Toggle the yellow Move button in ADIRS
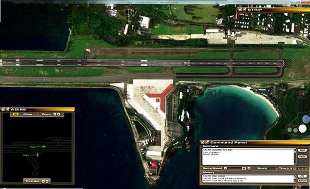The width and height of the screenshot is (310, 189). [x=16, y=114]
